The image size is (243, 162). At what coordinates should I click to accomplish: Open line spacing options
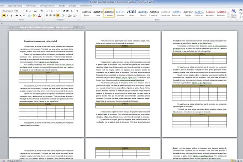(63, 15)
